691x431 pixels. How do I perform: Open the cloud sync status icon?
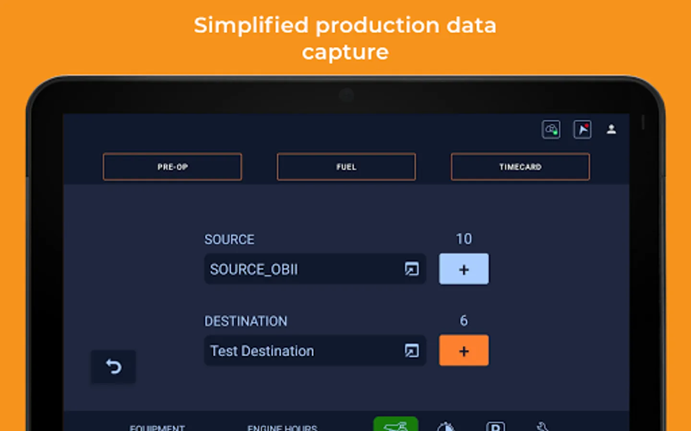pos(551,130)
